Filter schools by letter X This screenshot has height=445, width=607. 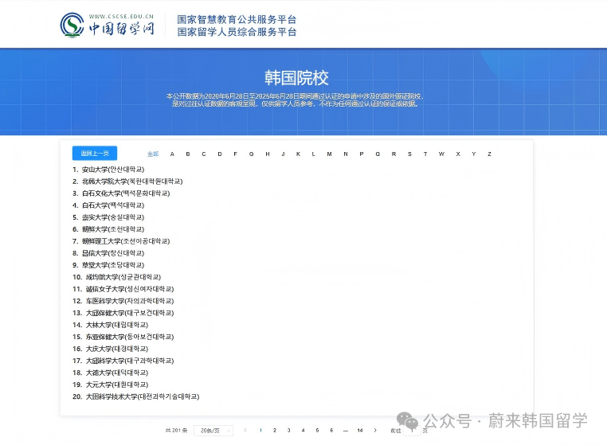click(458, 154)
